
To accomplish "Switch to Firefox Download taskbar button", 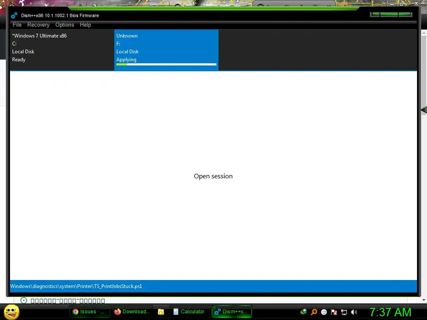I will (132, 312).
